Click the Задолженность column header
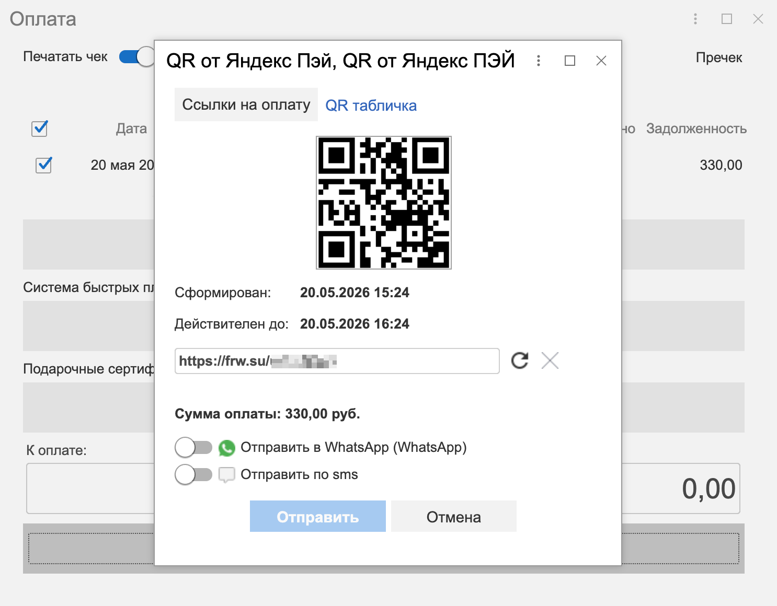This screenshot has height=606, width=777. [696, 129]
